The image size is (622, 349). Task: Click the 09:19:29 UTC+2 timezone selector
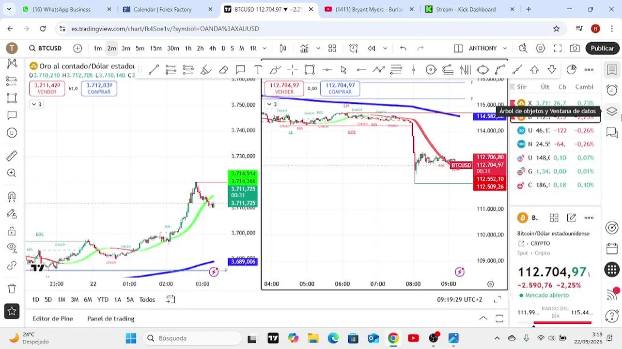[460, 300]
